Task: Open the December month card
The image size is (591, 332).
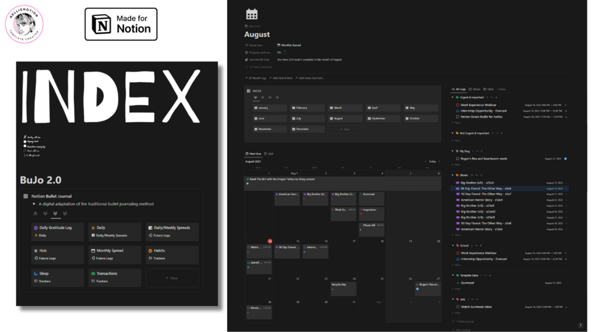Action: coord(308,129)
